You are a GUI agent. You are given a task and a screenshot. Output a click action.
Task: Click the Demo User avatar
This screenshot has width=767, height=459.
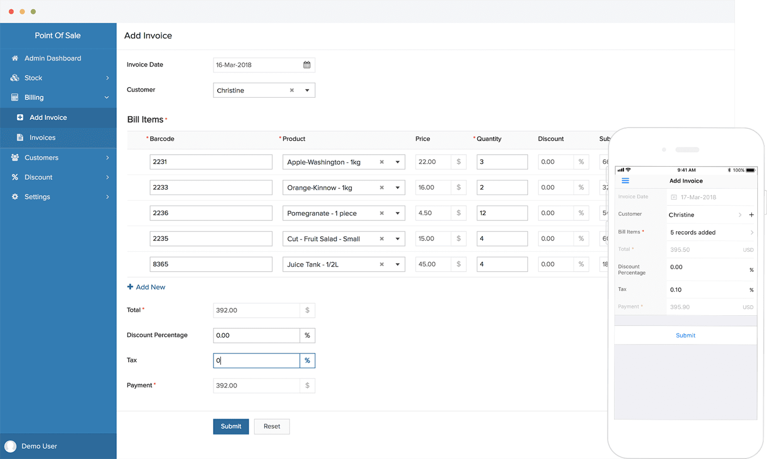[10, 446]
